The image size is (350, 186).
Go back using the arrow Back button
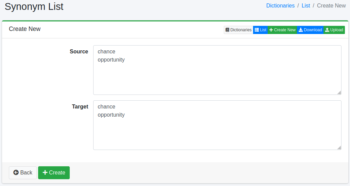tap(23, 173)
